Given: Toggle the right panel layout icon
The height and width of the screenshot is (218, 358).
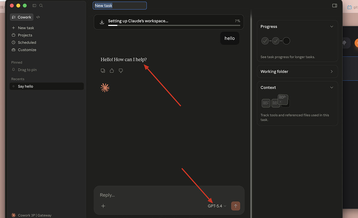Looking at the screenshot, I should (x=334, y=6).
